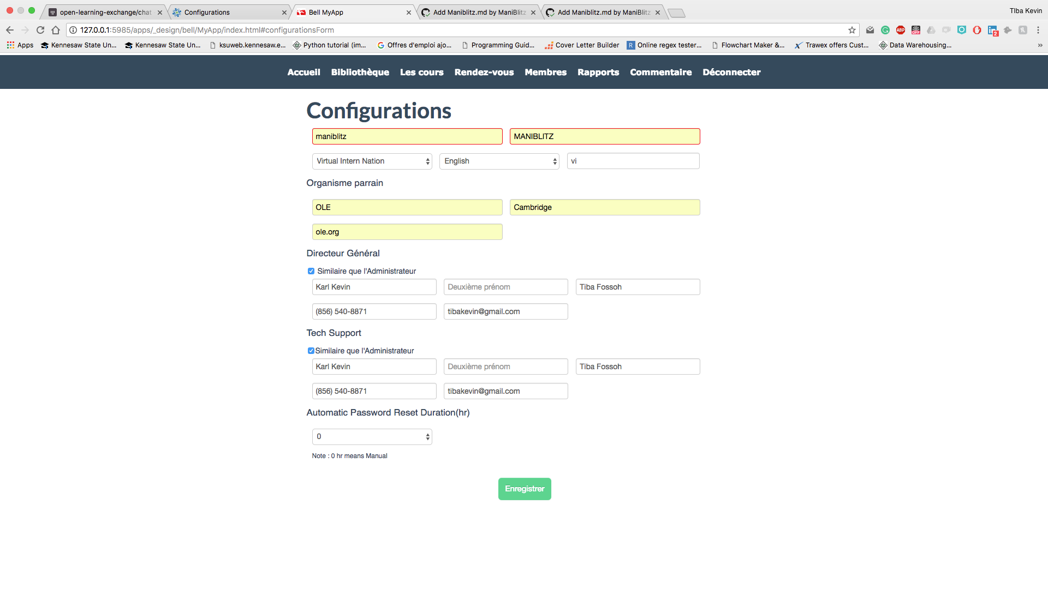The width and height of the screenshot is (1048, 589).
Task: Click the ole.org input field
Action: point(407,231)
